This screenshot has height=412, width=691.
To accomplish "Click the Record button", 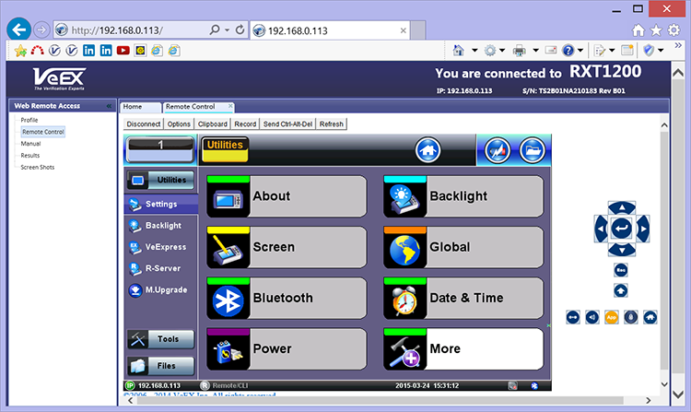I will (x=245, y=124).
